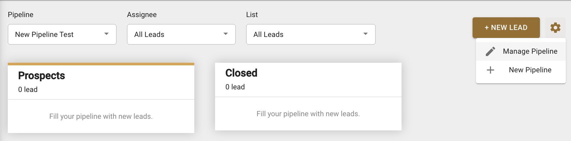This screenshot has height=141, width=571.
Task: Click the Closed '0 lead' count
Action: tap(235, 87)
